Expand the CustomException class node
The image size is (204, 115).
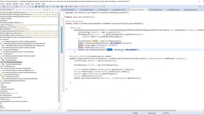coord(1,60)
